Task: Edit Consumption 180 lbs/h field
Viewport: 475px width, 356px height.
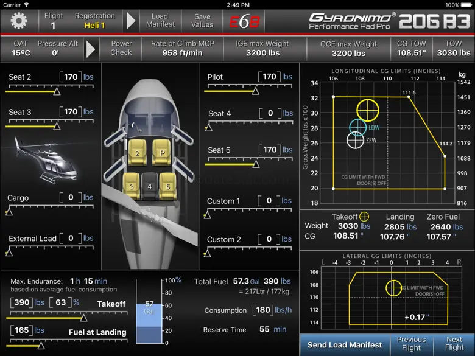Action: (x=263, y=310)
